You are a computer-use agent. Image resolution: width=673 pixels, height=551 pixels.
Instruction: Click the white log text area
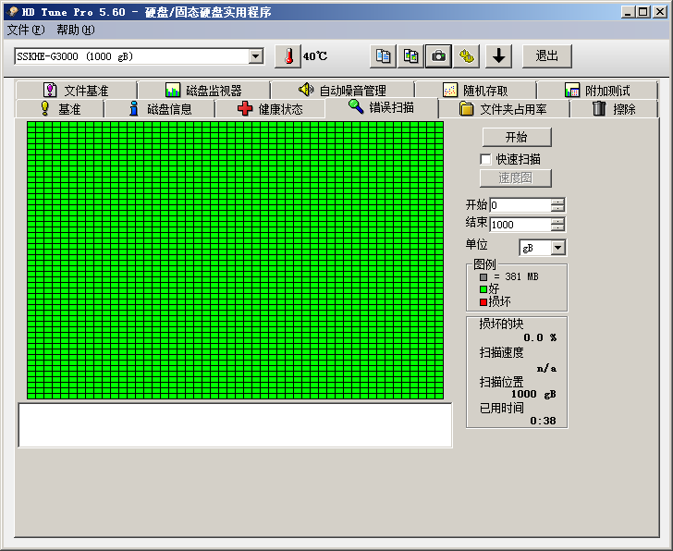click(x=235, y=425)
